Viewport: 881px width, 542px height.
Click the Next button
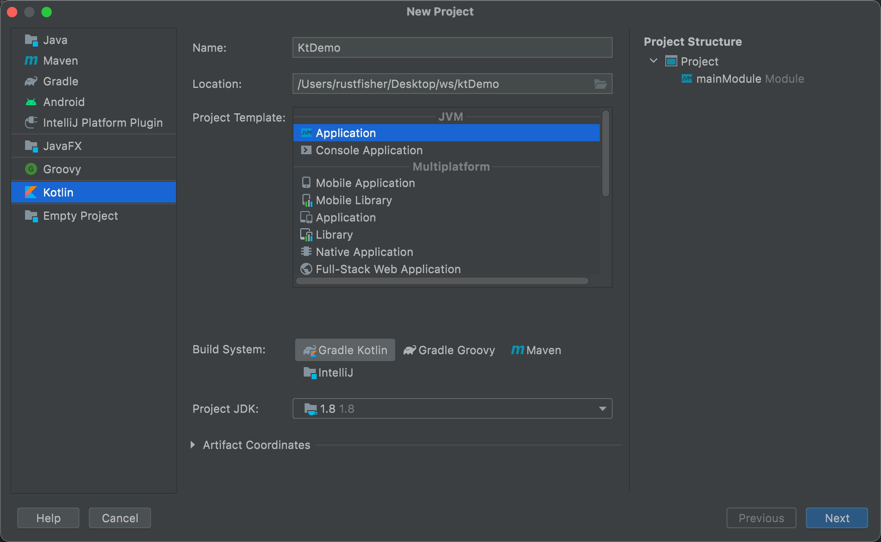(x=837, y=518)
